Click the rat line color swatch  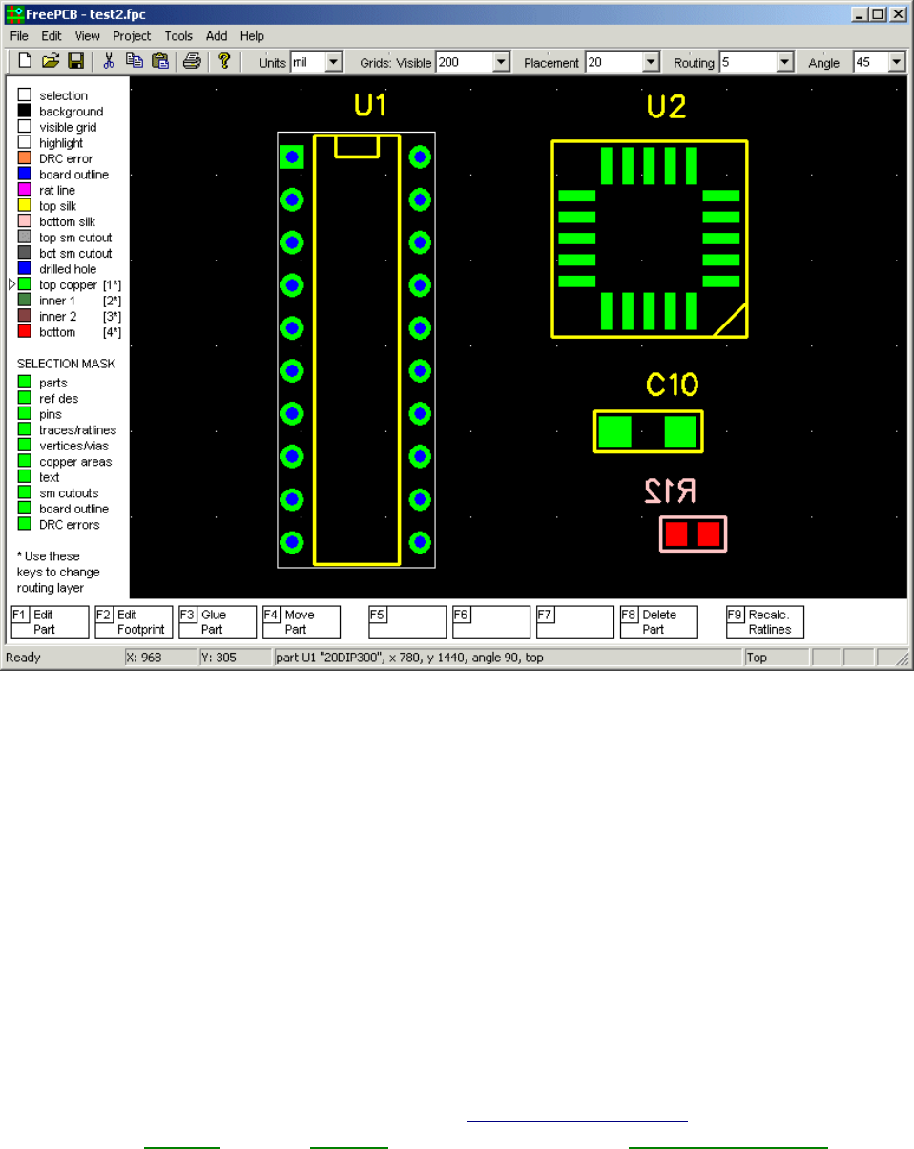pos(25,190)
